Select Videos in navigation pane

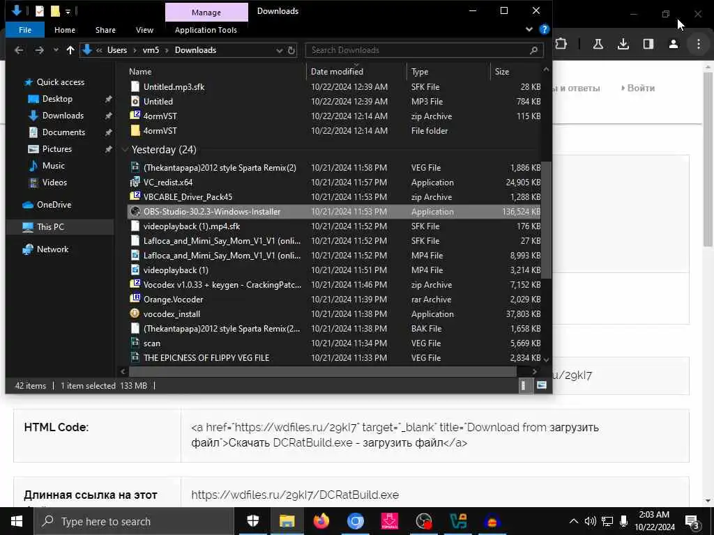pos(54,183)
